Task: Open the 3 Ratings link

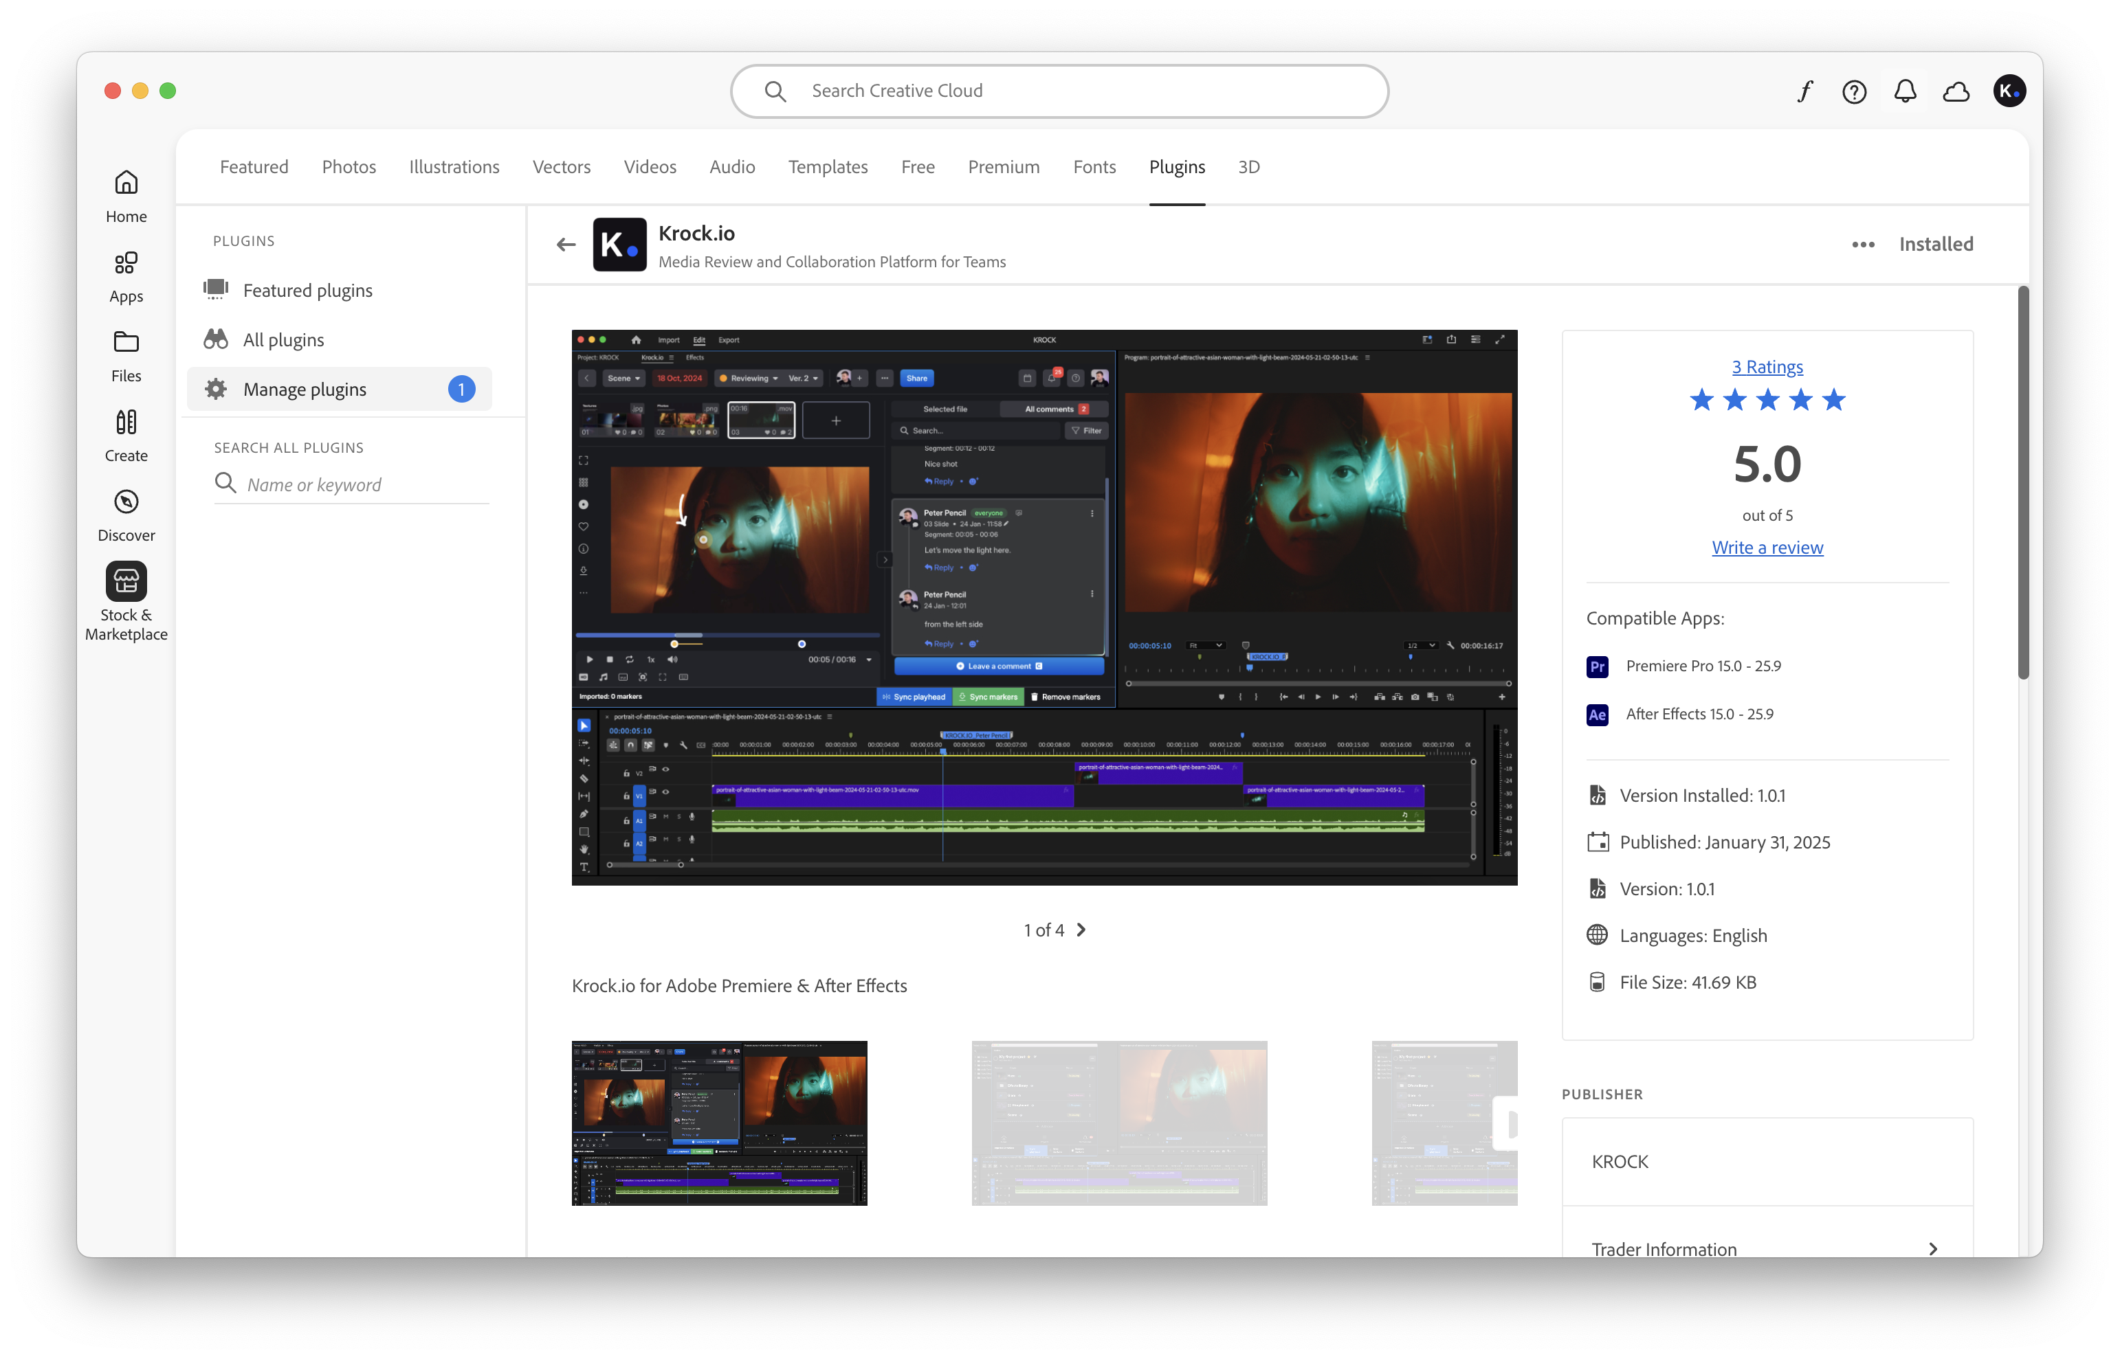Action: [1766, 366]
